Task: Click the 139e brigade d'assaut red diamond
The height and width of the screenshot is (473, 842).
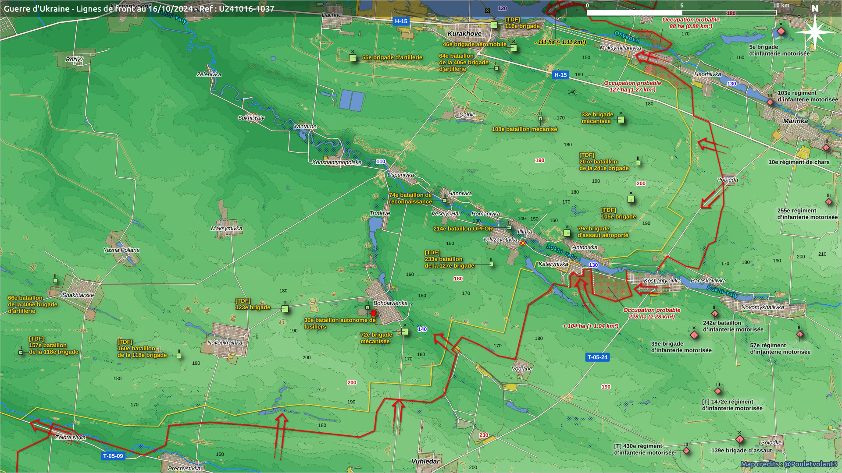Action: coord(740,439)
